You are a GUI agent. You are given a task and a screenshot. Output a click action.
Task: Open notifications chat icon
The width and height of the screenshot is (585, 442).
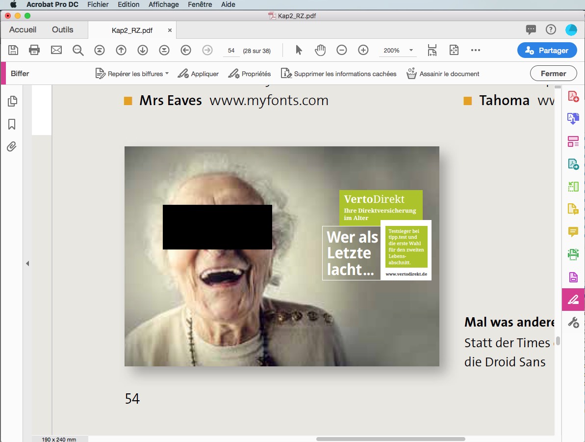pos(531,29)
